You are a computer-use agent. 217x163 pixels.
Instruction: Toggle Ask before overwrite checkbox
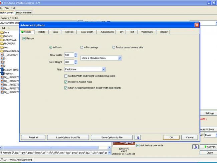coord(138,145)
